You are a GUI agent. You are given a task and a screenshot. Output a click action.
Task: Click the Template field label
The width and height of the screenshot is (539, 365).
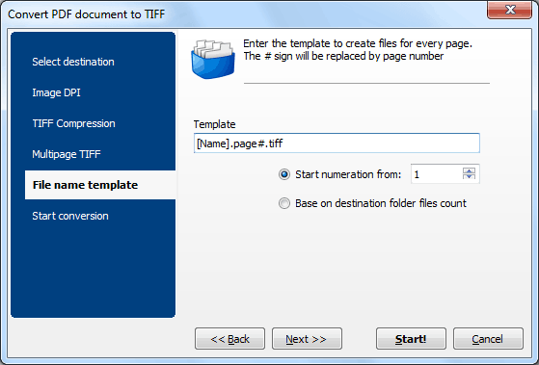214,124
